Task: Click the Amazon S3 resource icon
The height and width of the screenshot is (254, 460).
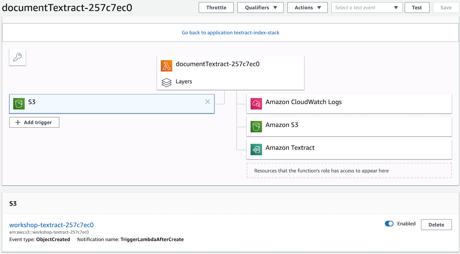Action: click(256, 127)
